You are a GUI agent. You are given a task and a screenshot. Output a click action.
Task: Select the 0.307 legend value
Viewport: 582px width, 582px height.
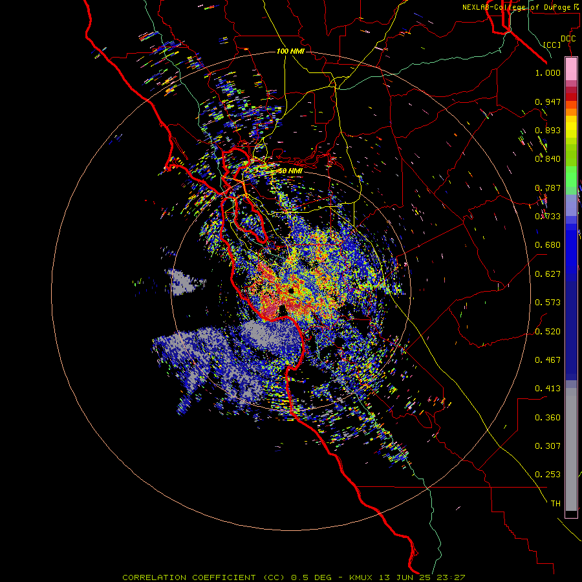point(548,446)
